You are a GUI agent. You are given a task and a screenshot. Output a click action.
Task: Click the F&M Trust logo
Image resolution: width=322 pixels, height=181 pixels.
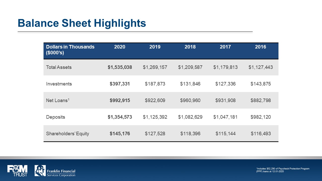pos(17,171)
